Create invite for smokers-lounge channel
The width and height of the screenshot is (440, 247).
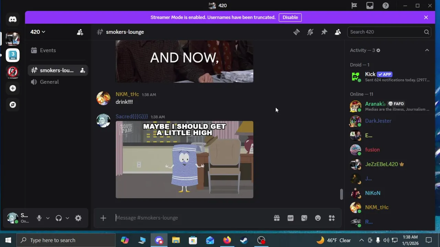coord(82,70)
